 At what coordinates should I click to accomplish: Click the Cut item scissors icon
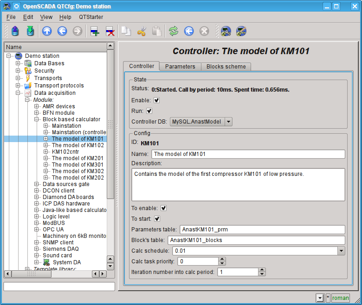tap(141, 31)
